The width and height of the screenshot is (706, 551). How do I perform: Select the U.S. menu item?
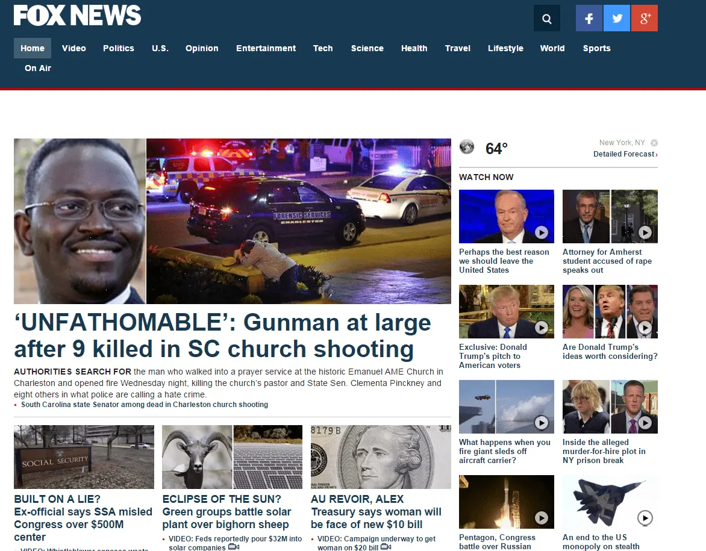[x=160, y=48]
